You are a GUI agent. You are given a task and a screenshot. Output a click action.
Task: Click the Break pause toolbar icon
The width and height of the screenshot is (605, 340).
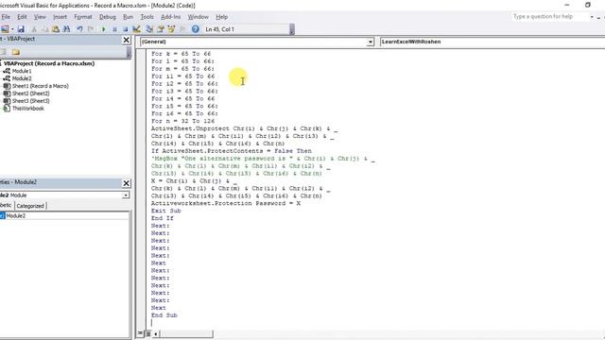tap(114, 29)
